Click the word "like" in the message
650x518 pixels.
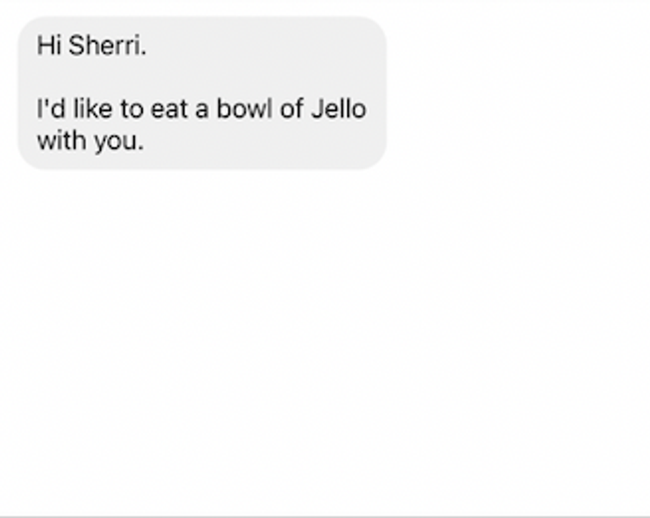coord(93,109)
